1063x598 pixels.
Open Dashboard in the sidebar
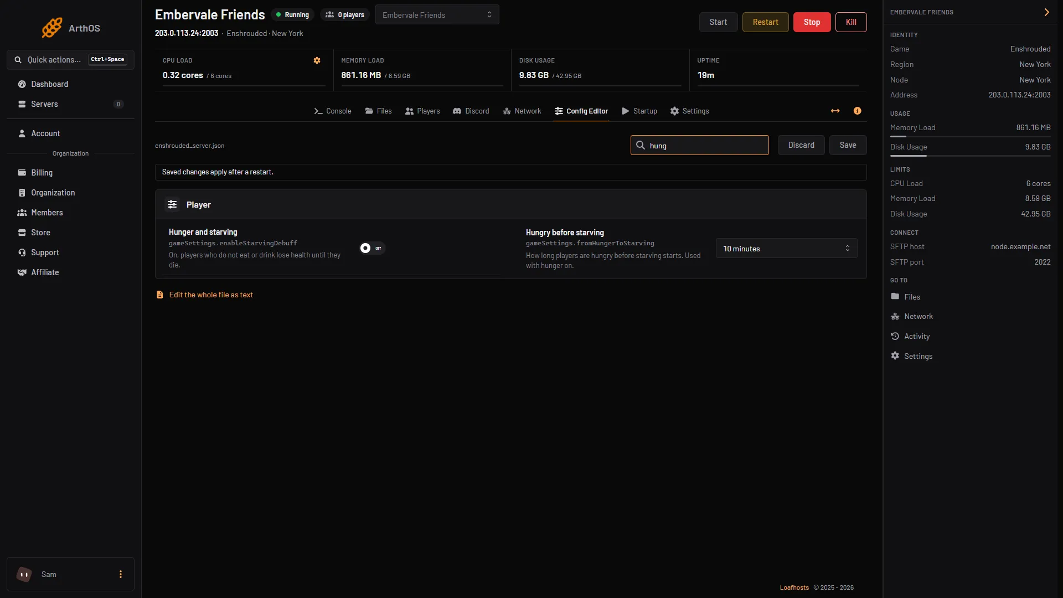70,84
